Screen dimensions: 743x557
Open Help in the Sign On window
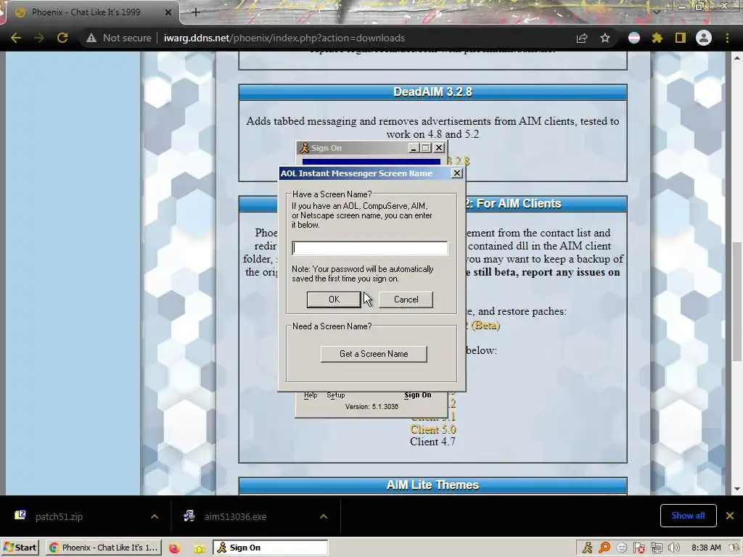[311, 395]
